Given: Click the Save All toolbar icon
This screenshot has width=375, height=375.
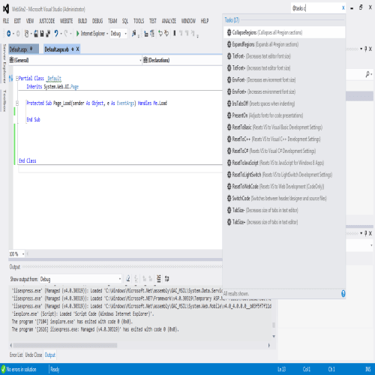Looking at the screenshot, I should [48, 33].
